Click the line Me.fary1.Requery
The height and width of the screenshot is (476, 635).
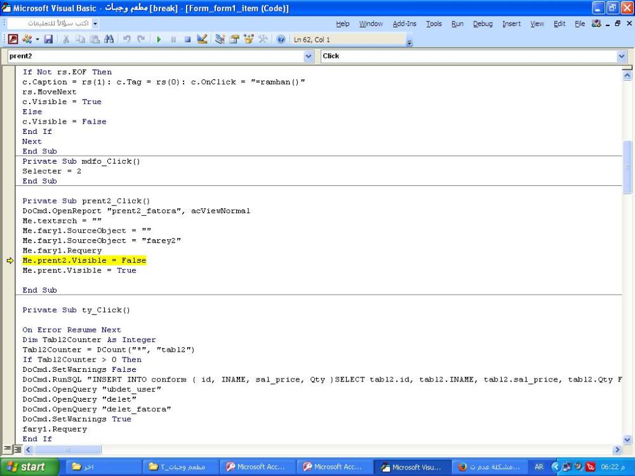(x=62, y=251)
